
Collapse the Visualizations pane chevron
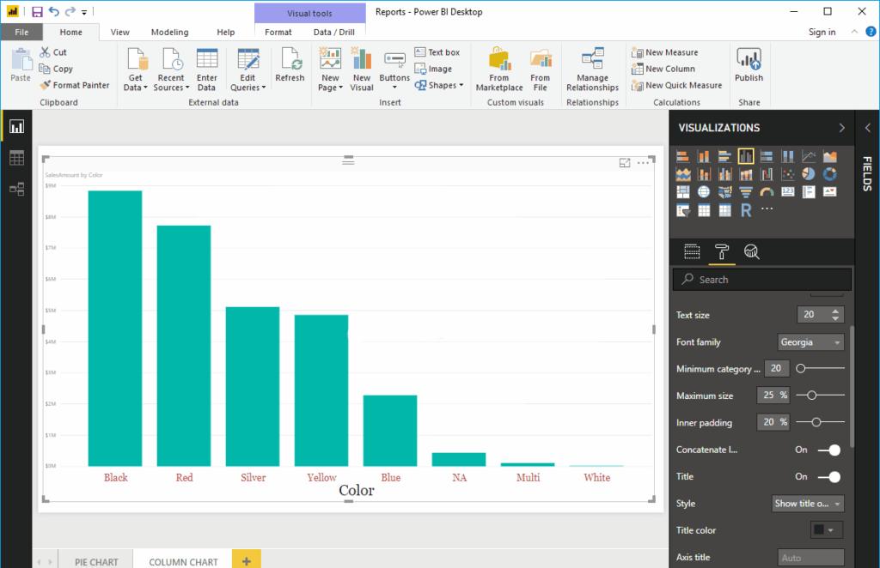pos(841,128)
